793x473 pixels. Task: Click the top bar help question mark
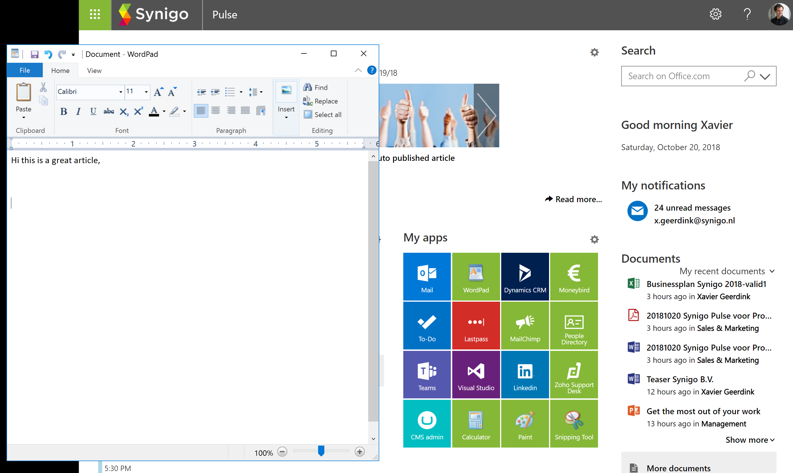747,14
